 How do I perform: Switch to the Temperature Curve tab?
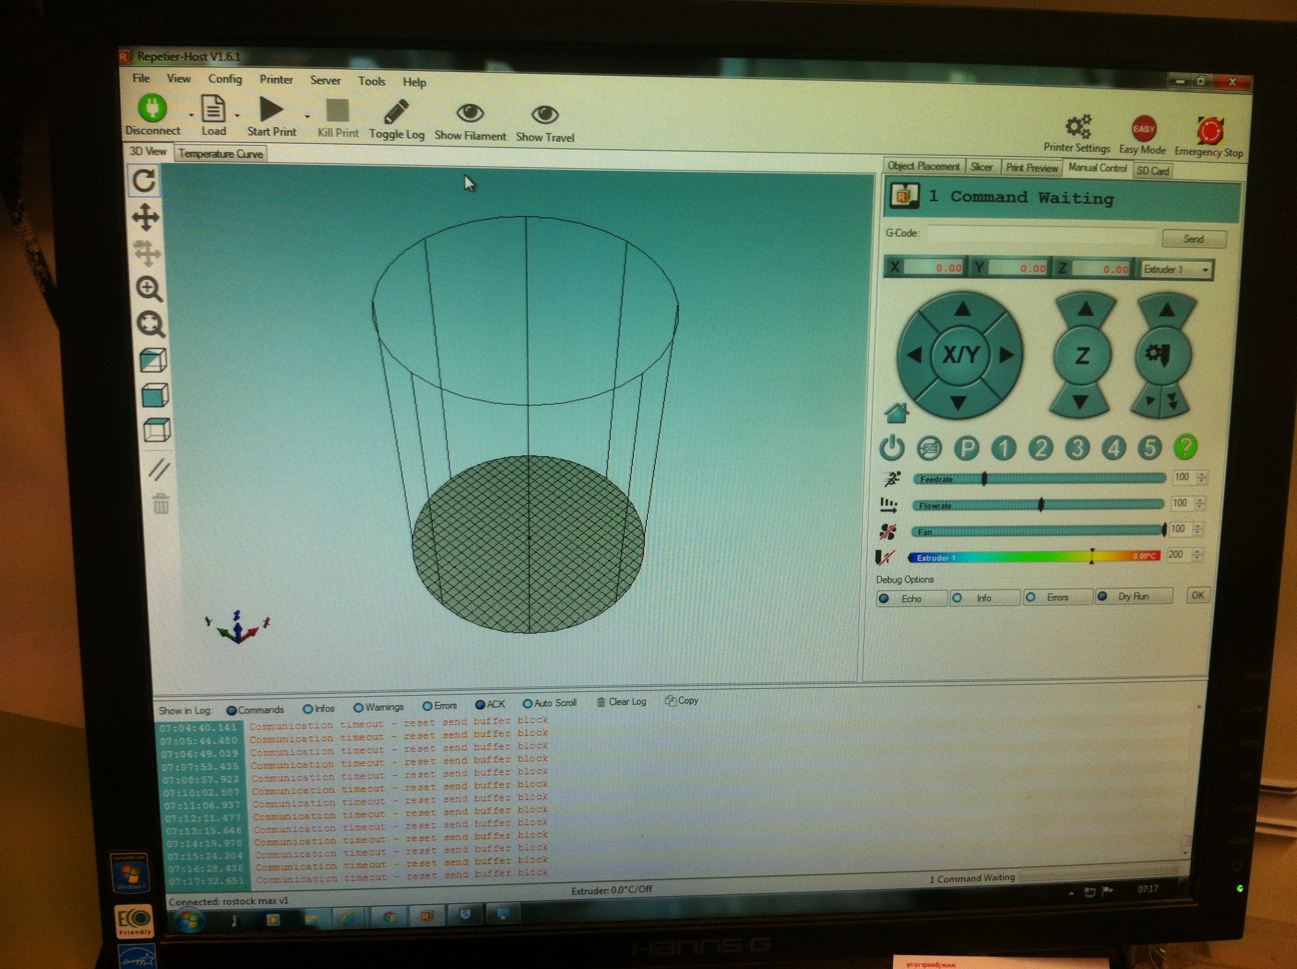221,154
